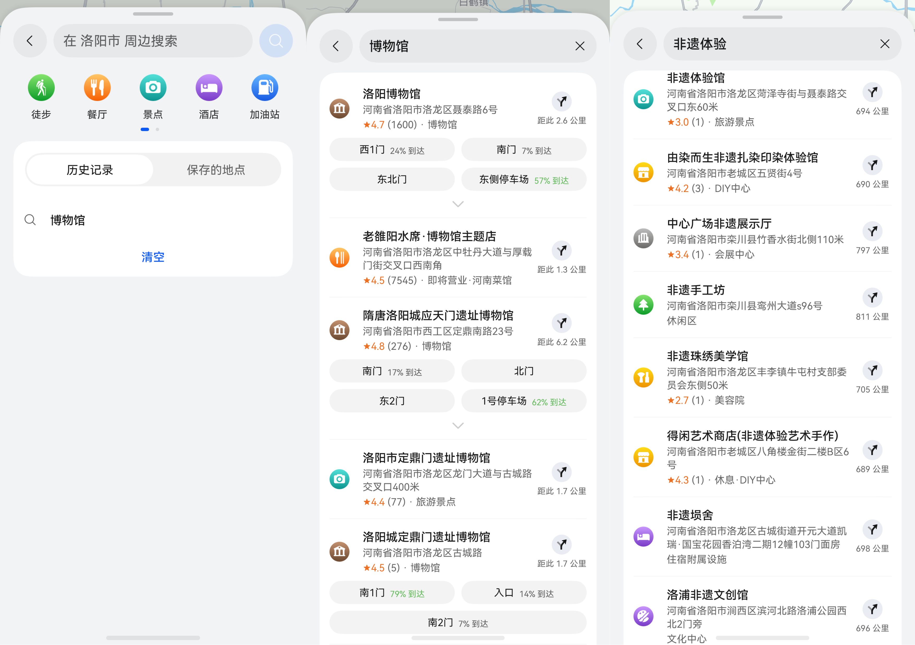
Task: Navigate to 非遗体验馆 direction icon
Action: 873,92
